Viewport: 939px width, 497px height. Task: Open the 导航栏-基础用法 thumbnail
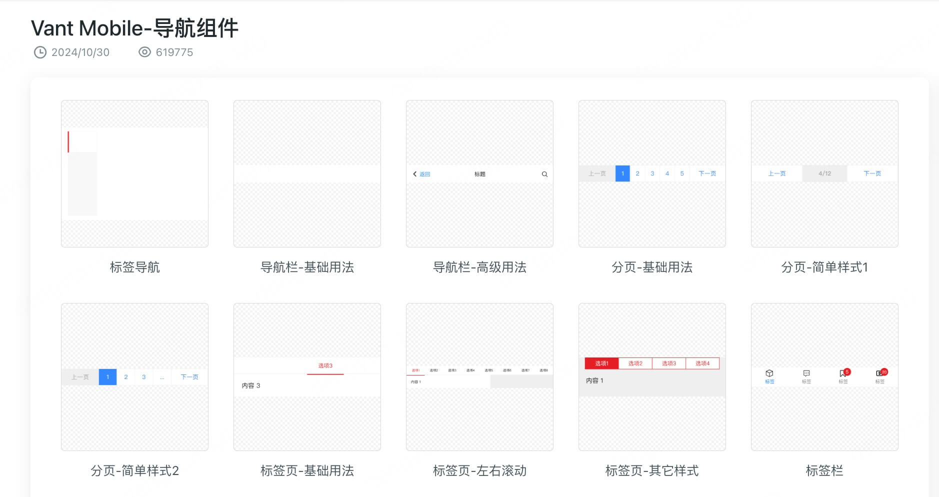point(307,173)
